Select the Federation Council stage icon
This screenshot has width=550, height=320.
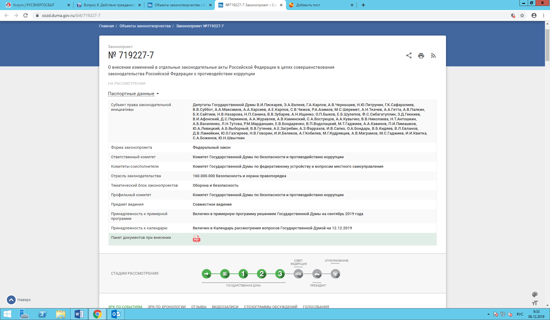(298, 274)
